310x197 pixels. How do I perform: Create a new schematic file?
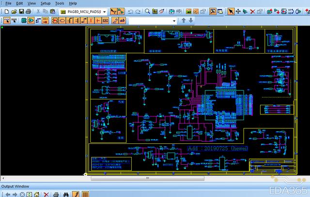point(7,12)
